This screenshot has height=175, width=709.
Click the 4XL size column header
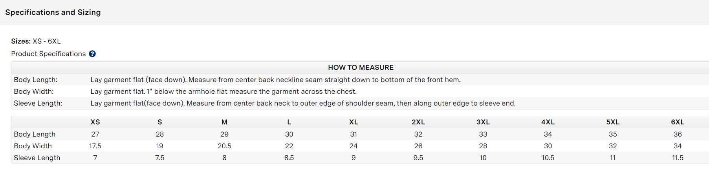548,122
